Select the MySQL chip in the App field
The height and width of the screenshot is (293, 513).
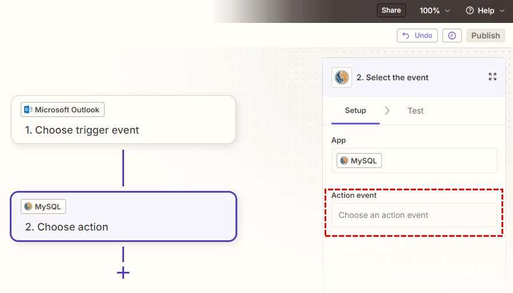(359, 161)
